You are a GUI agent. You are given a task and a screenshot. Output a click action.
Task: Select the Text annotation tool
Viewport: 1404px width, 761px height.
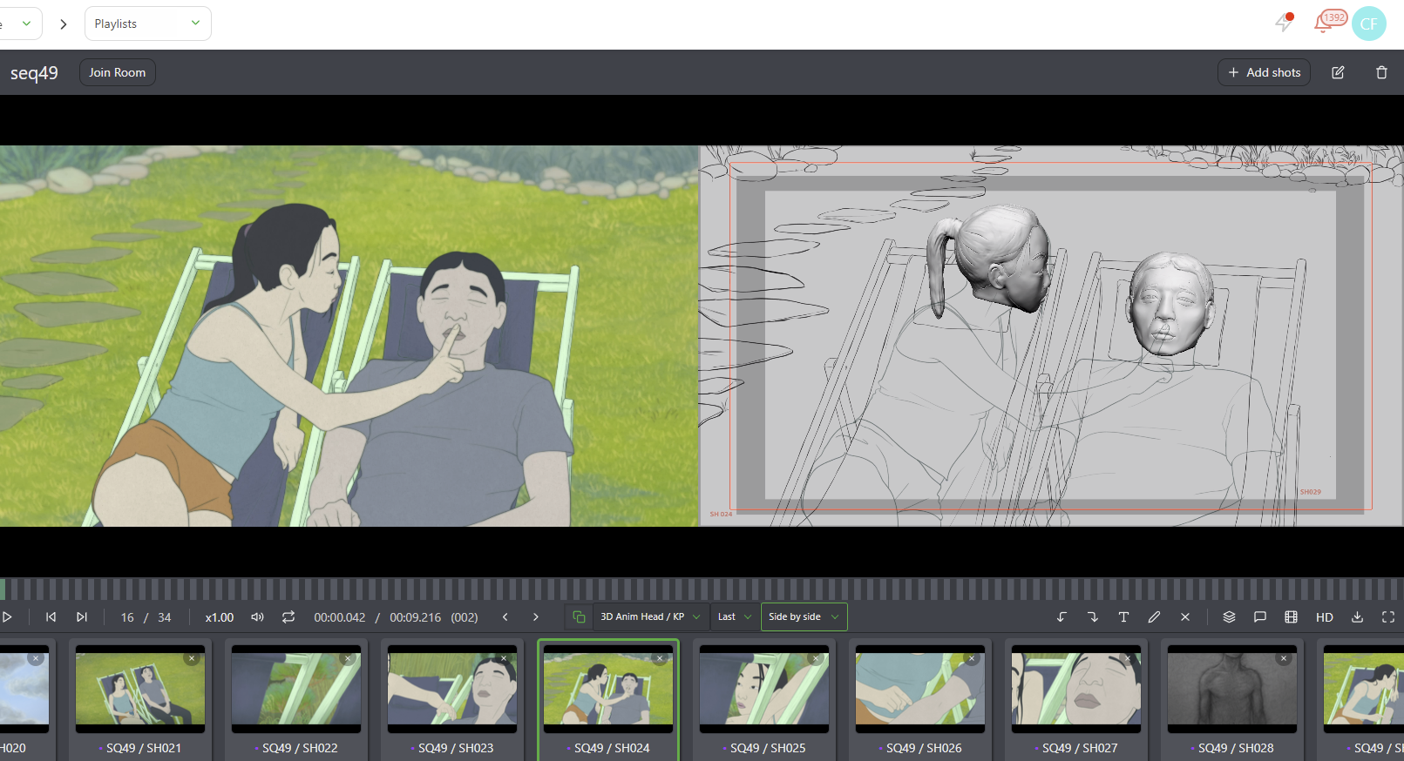1123,617
